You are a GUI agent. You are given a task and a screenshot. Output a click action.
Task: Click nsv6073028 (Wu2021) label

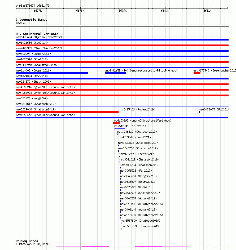pyautogui.click(x=136, y=187)
